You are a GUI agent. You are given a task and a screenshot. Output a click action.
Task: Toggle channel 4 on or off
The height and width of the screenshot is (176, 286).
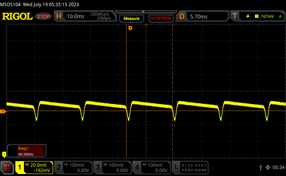click(137, 167)
